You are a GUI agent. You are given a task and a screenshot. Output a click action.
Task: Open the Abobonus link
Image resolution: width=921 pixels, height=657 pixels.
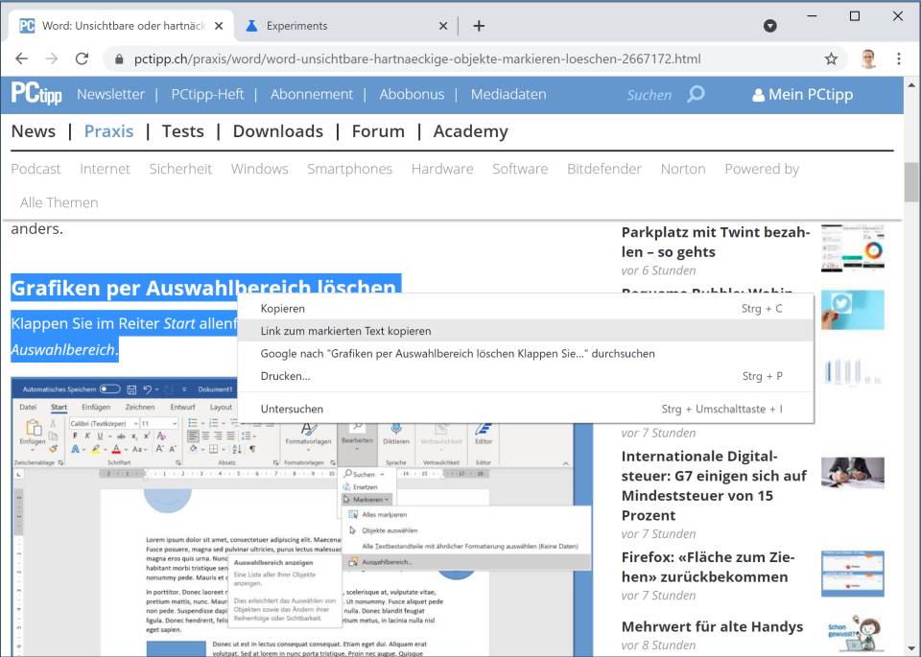pyautogui.click(x=412, y=95)
